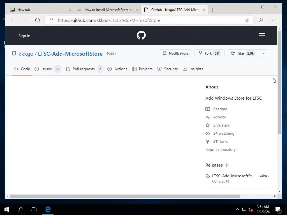Click the muted volume tray icon
Viewport: 287px width, 215px height.
pyautogui.click(x=251, y=209)
